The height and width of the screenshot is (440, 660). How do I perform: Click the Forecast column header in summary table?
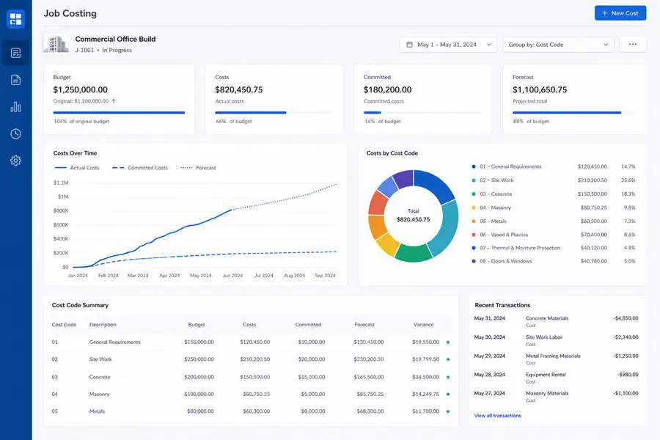click(364, 325)
